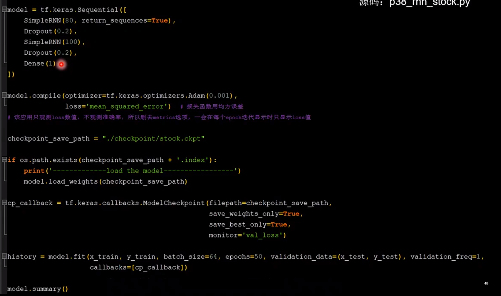The height and width of the screenshot is (296, 501).
Task: Click os.path.exists in the if condition
Action: pyautogui.click(x=48, y=160)
